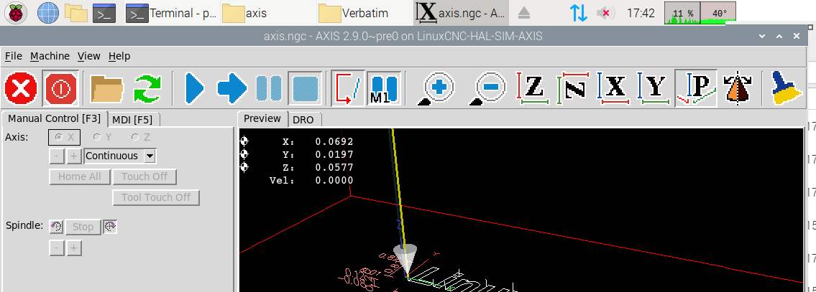Switch to front Y view

(x=654, y=88)
